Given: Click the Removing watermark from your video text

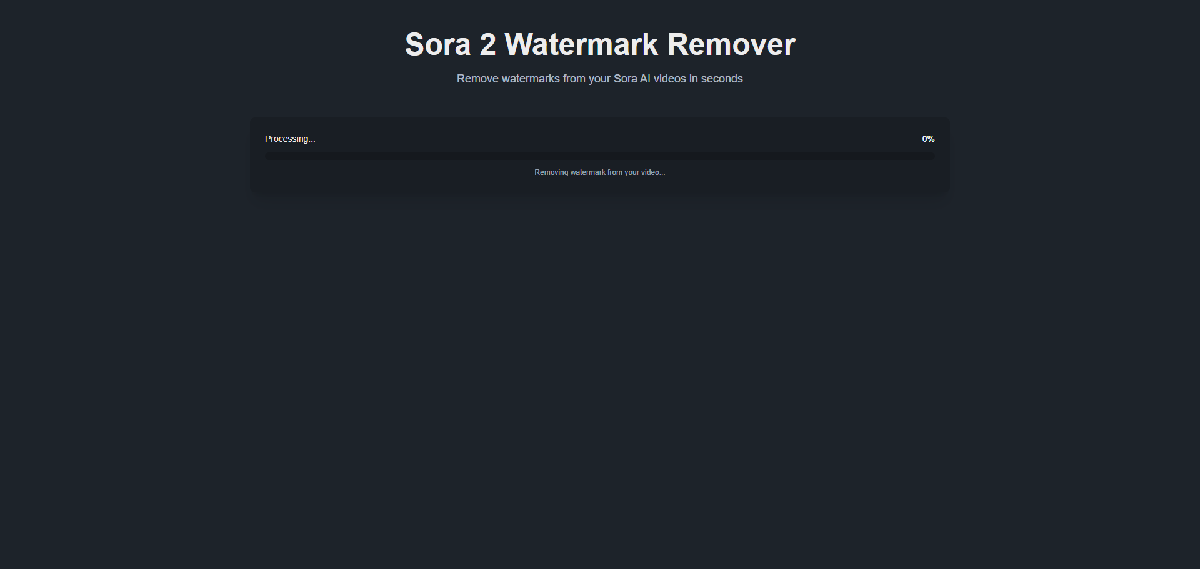Looking at the screenshot, I should [600, 172].
